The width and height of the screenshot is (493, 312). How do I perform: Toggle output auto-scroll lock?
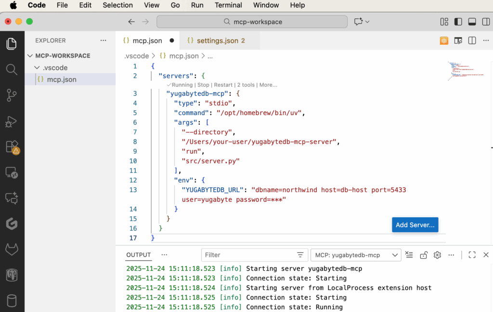click(x=423, y=255)
